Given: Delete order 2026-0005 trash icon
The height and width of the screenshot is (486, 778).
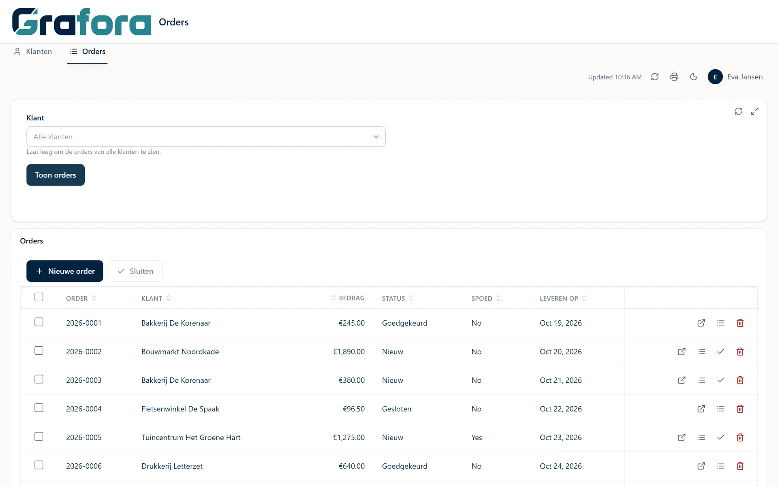Looking at the screenshot, I should [740, 437].
